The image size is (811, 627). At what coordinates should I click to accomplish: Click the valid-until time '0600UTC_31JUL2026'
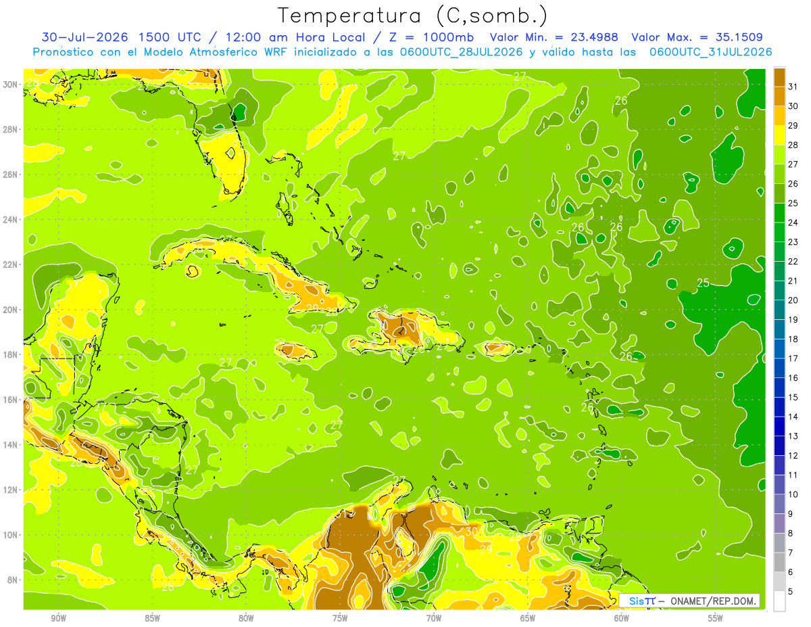click(x=710, y=51)
